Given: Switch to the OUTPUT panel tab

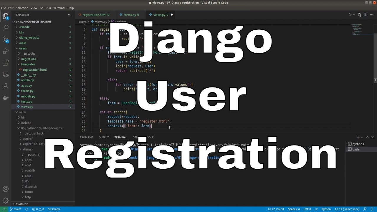Looking at the screenshot, I should pos(104,138).
